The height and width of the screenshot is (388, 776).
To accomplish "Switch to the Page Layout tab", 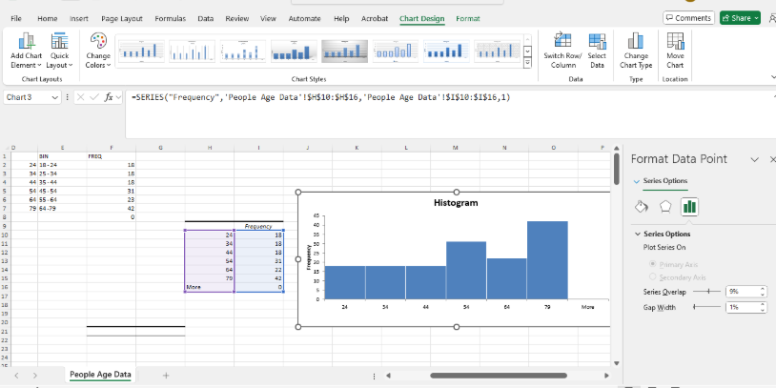I will (x=122, y=18).
